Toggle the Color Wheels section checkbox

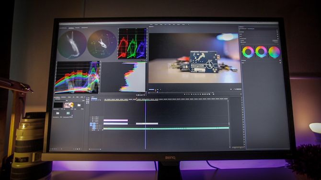(277, 38)
